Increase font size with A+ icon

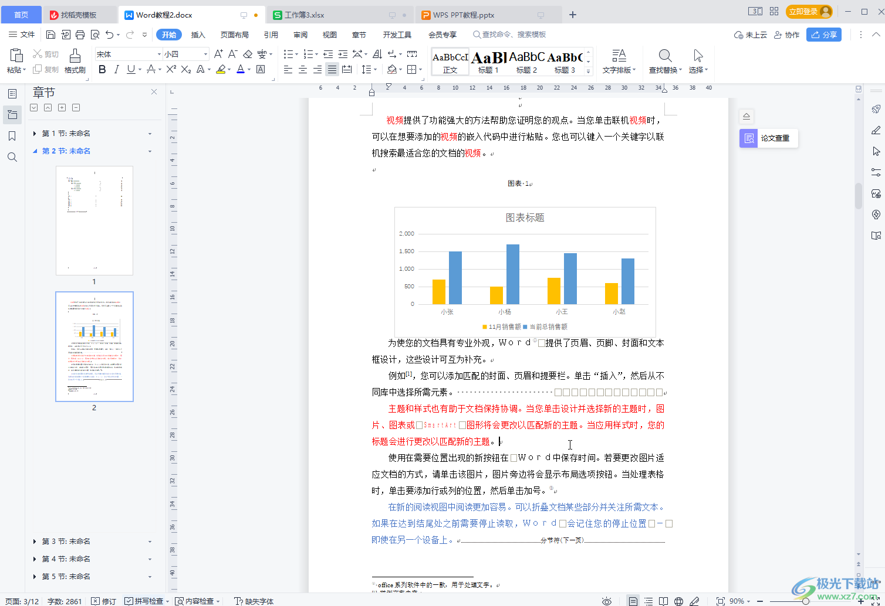(x=218, y=54)
